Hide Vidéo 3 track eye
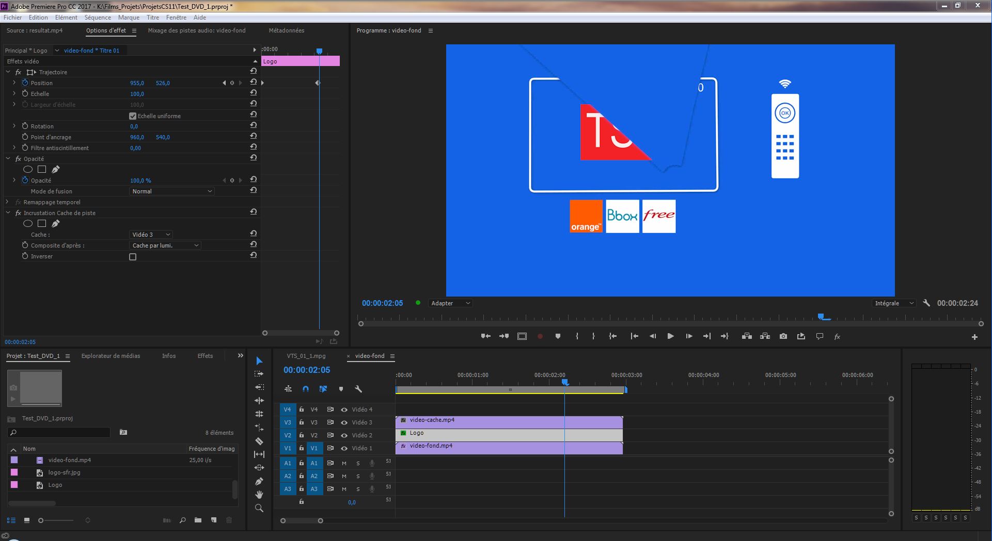The width and height of the screenshot is (992, 541). coord(344,422)
